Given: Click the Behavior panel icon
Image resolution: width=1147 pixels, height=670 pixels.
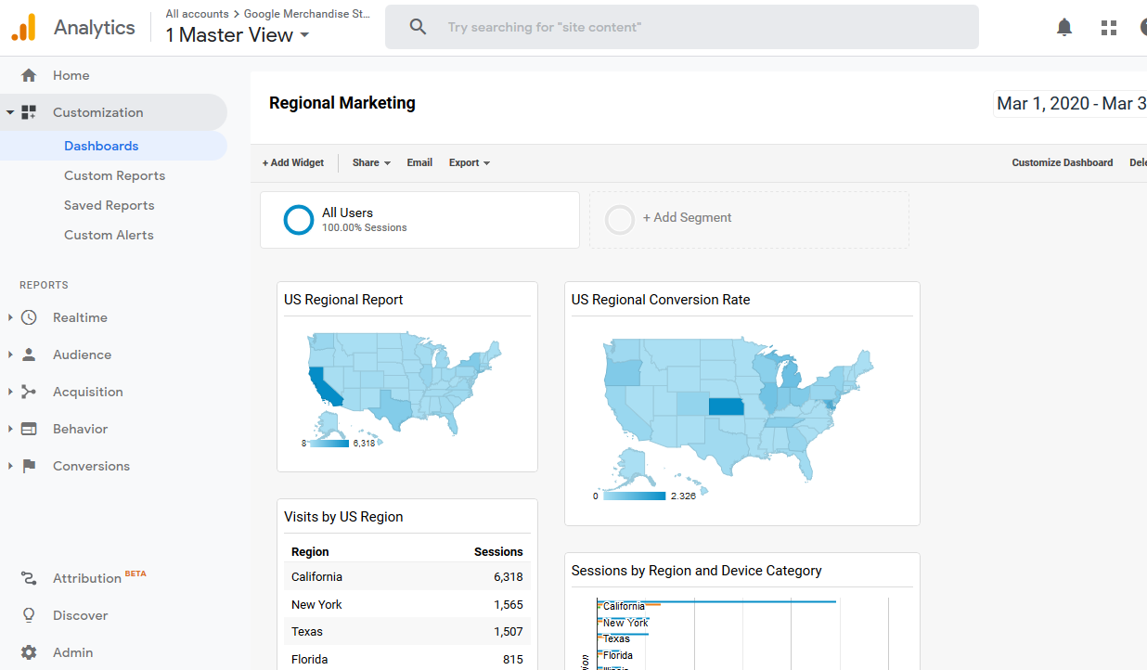Looking at the screenshot, I should [x=29, y=429].
